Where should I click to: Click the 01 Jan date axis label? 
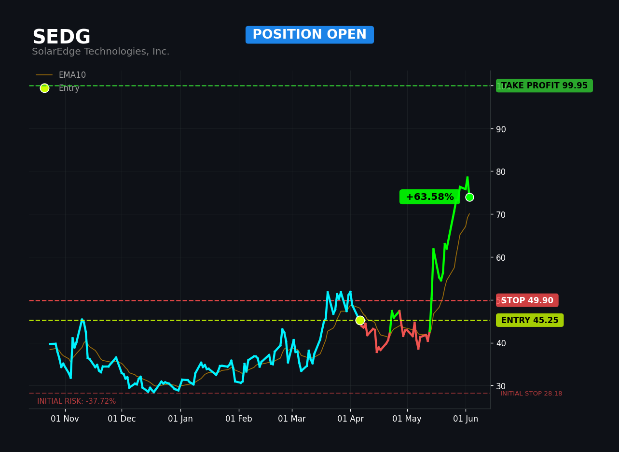[180, 419]
